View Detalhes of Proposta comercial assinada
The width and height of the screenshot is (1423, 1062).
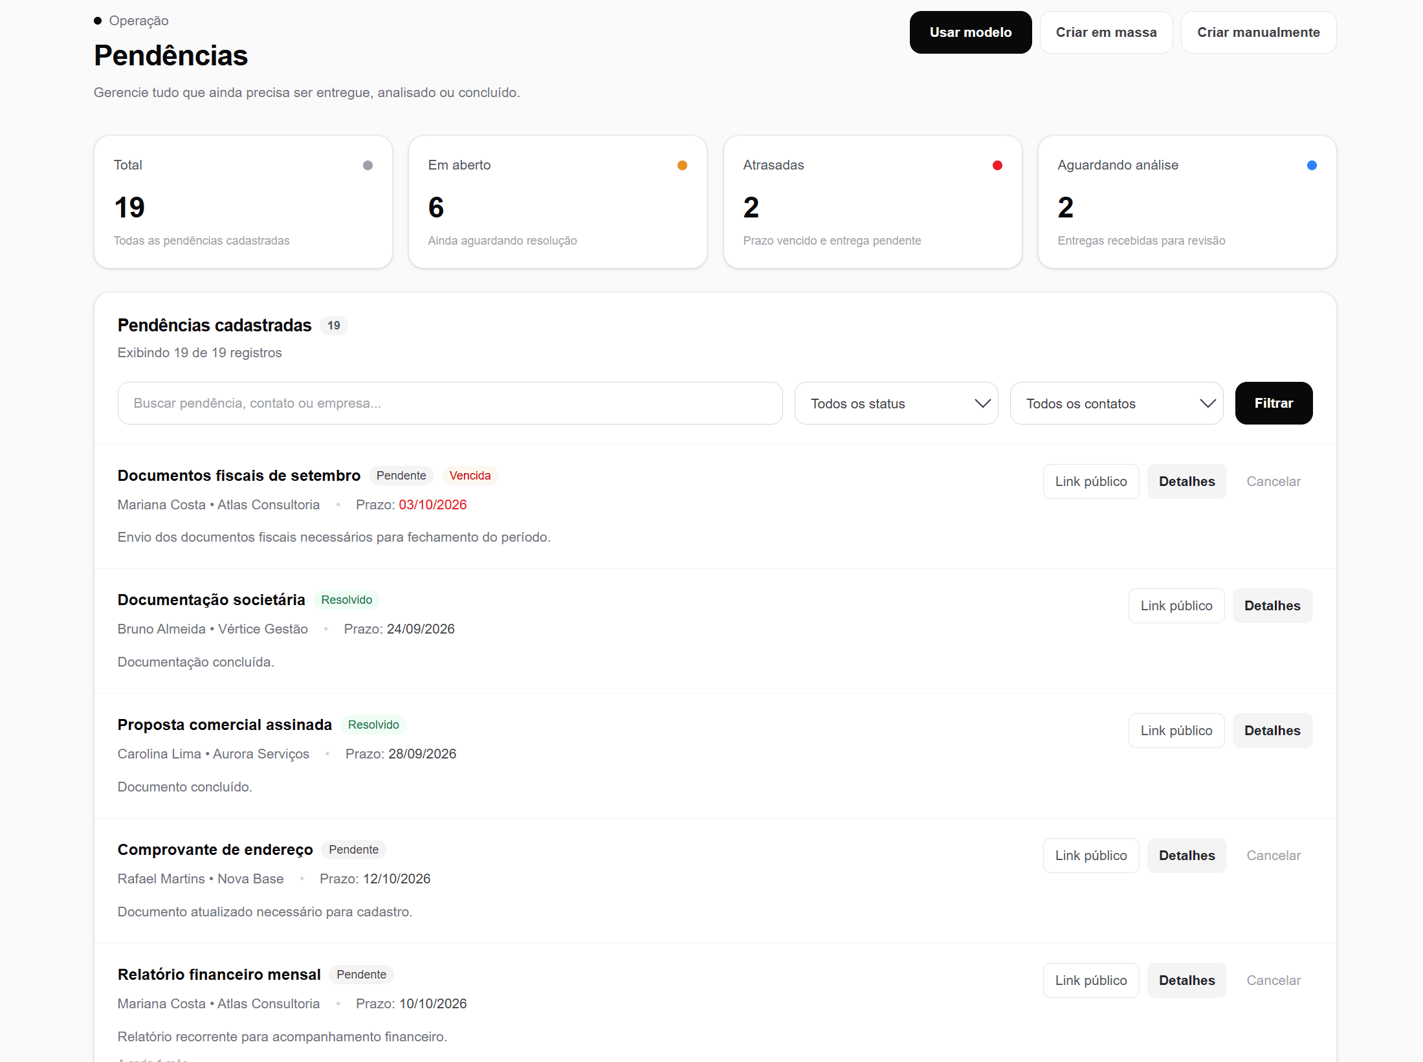click(1272, 731)
